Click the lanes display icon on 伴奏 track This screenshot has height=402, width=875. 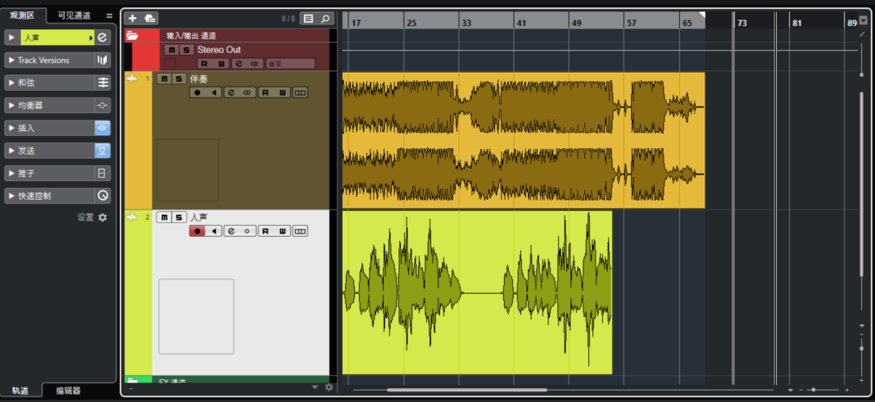pyautogui.click(x=301, y=92)
